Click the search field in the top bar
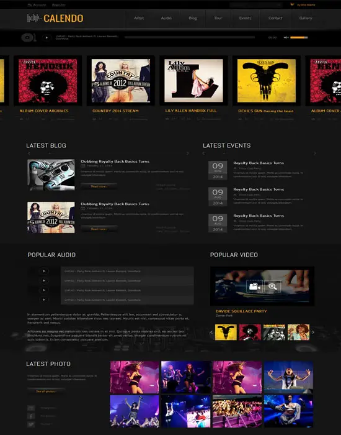 (255, 5)
